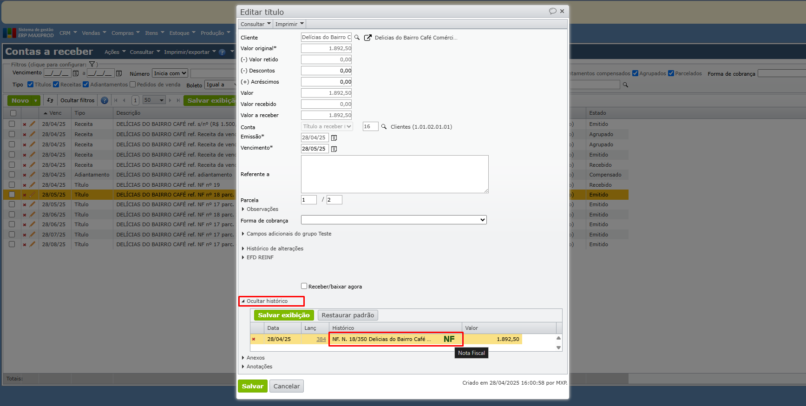
Task: Open the Imprimir menu in Editar título
Action: coord(289,24)
